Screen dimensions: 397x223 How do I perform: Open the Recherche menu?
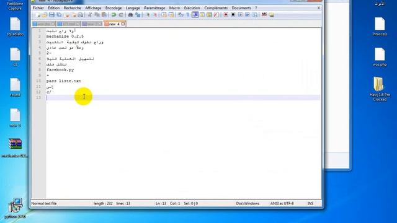72,8
